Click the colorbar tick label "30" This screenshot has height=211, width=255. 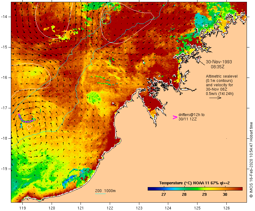(225, 194)
